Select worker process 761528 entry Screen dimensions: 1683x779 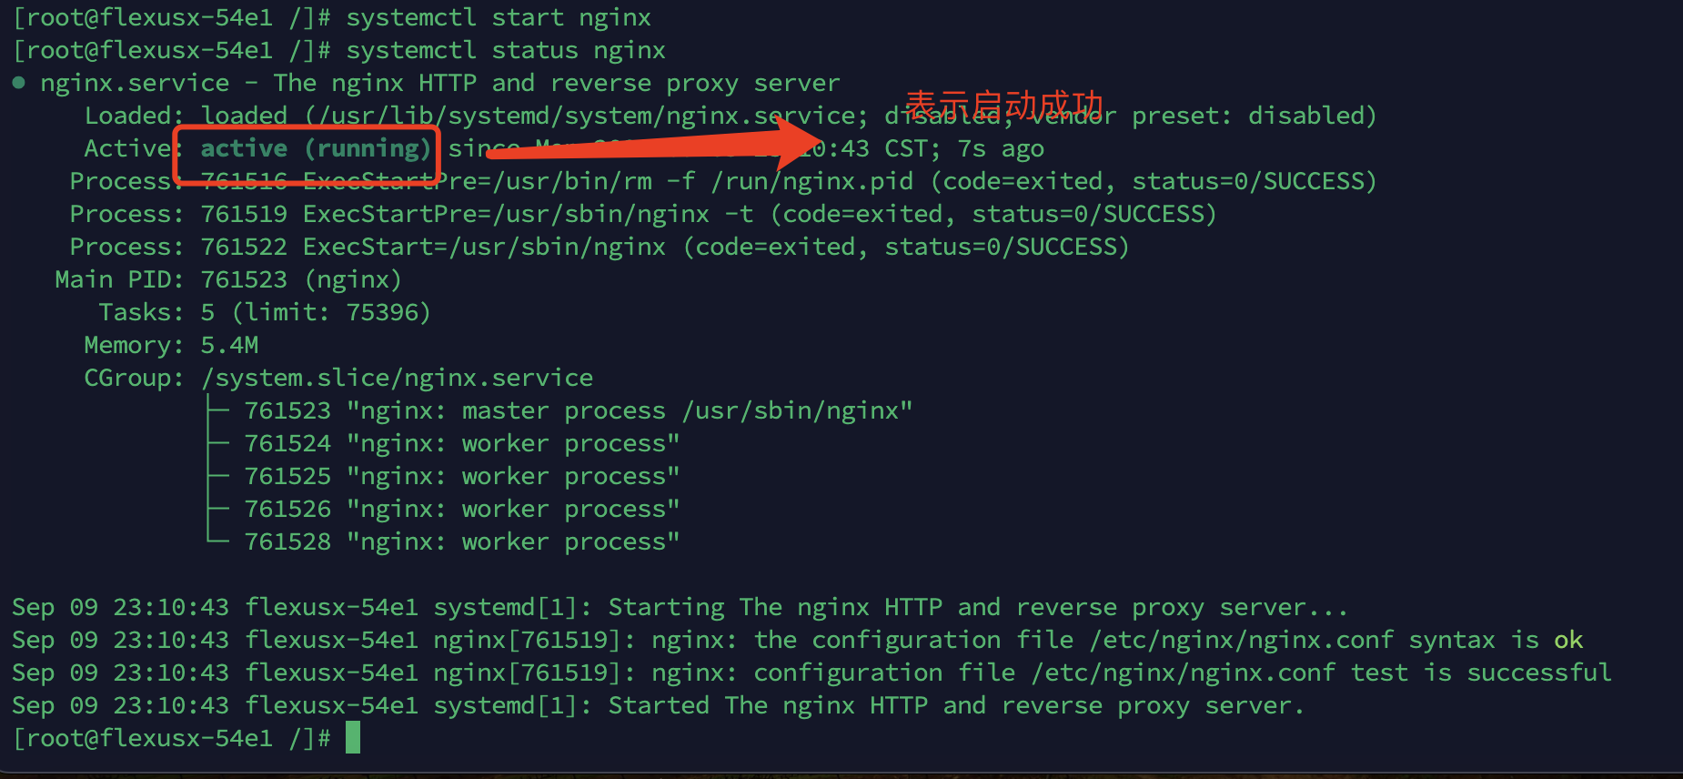tap(461, 541)
